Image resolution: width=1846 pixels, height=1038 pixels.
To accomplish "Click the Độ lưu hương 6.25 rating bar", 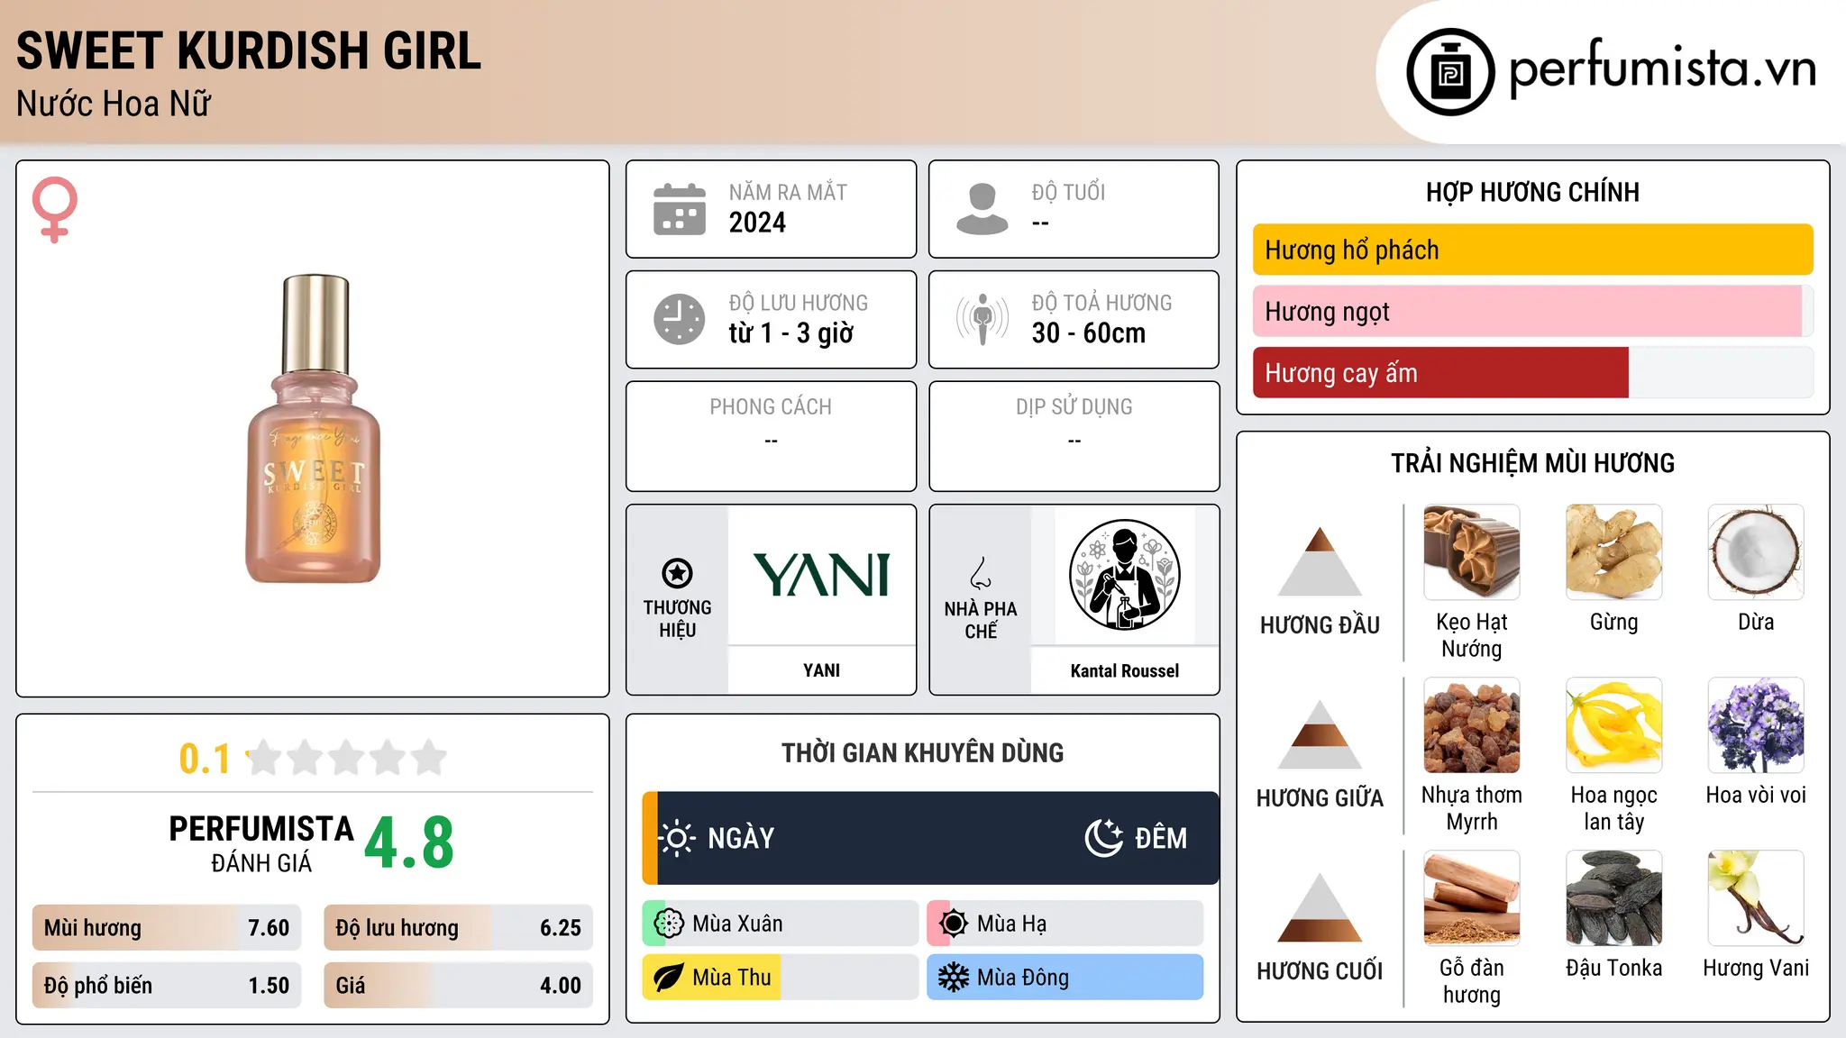I will tap(458, 928).
